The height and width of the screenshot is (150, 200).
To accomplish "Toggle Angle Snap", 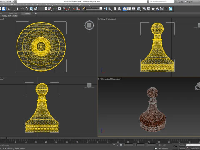I will [69, 9].
